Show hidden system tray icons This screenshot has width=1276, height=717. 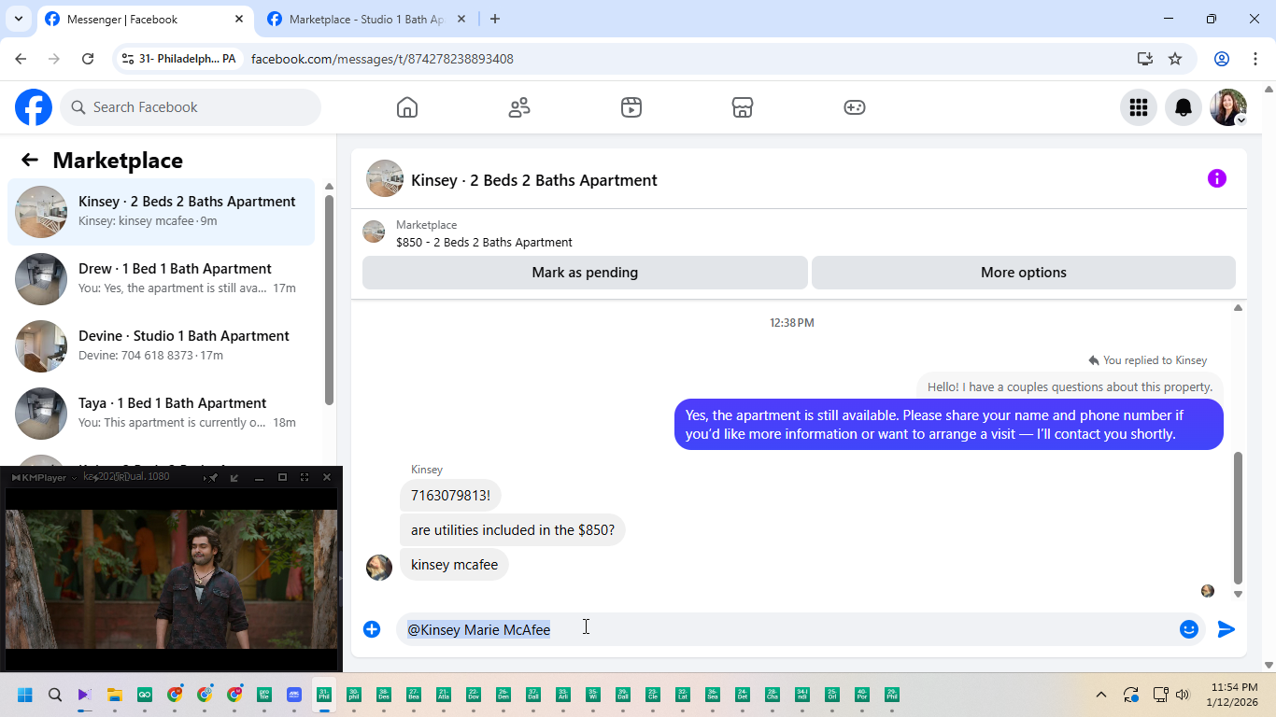click(x=1101, y=695)
